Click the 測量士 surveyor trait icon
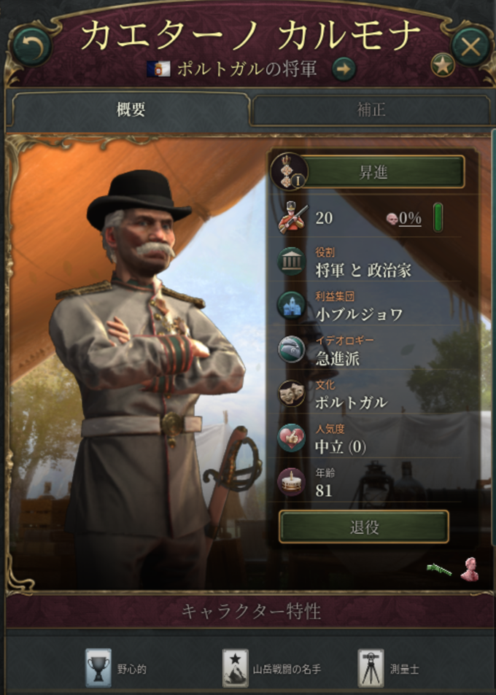Viewport: 496px width, 695px height. pyautogui.click(x=371, y=668)
